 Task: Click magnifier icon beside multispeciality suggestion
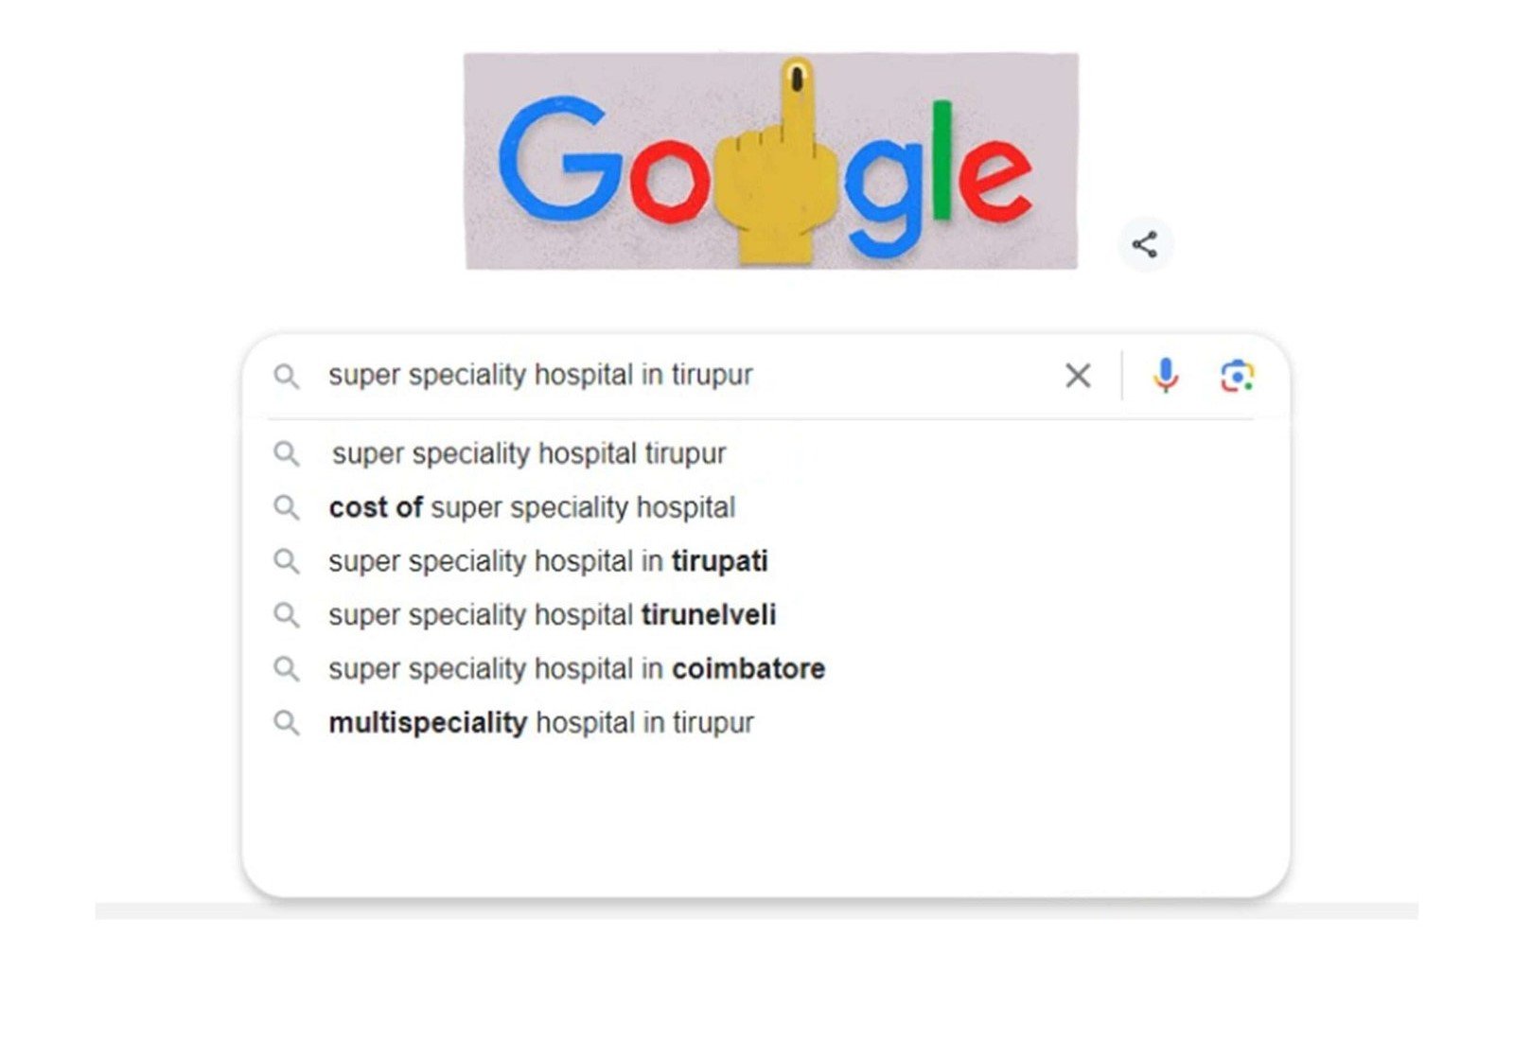(x=287, y=724)
